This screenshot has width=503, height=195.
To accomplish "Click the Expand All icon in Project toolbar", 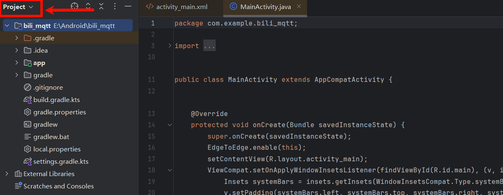I will (88, 7).
